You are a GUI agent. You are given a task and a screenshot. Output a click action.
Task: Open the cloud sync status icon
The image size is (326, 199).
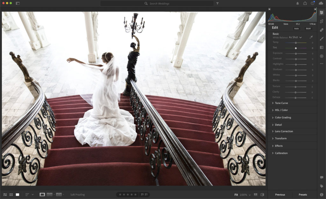click(321, 3)
